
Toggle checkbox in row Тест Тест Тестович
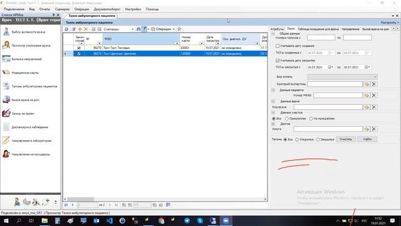79,48
